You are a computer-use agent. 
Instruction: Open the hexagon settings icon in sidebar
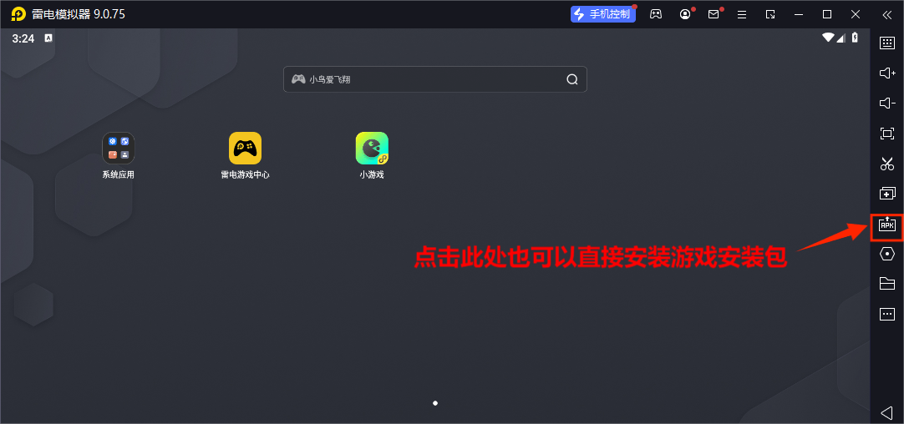[x=887, y=254]
